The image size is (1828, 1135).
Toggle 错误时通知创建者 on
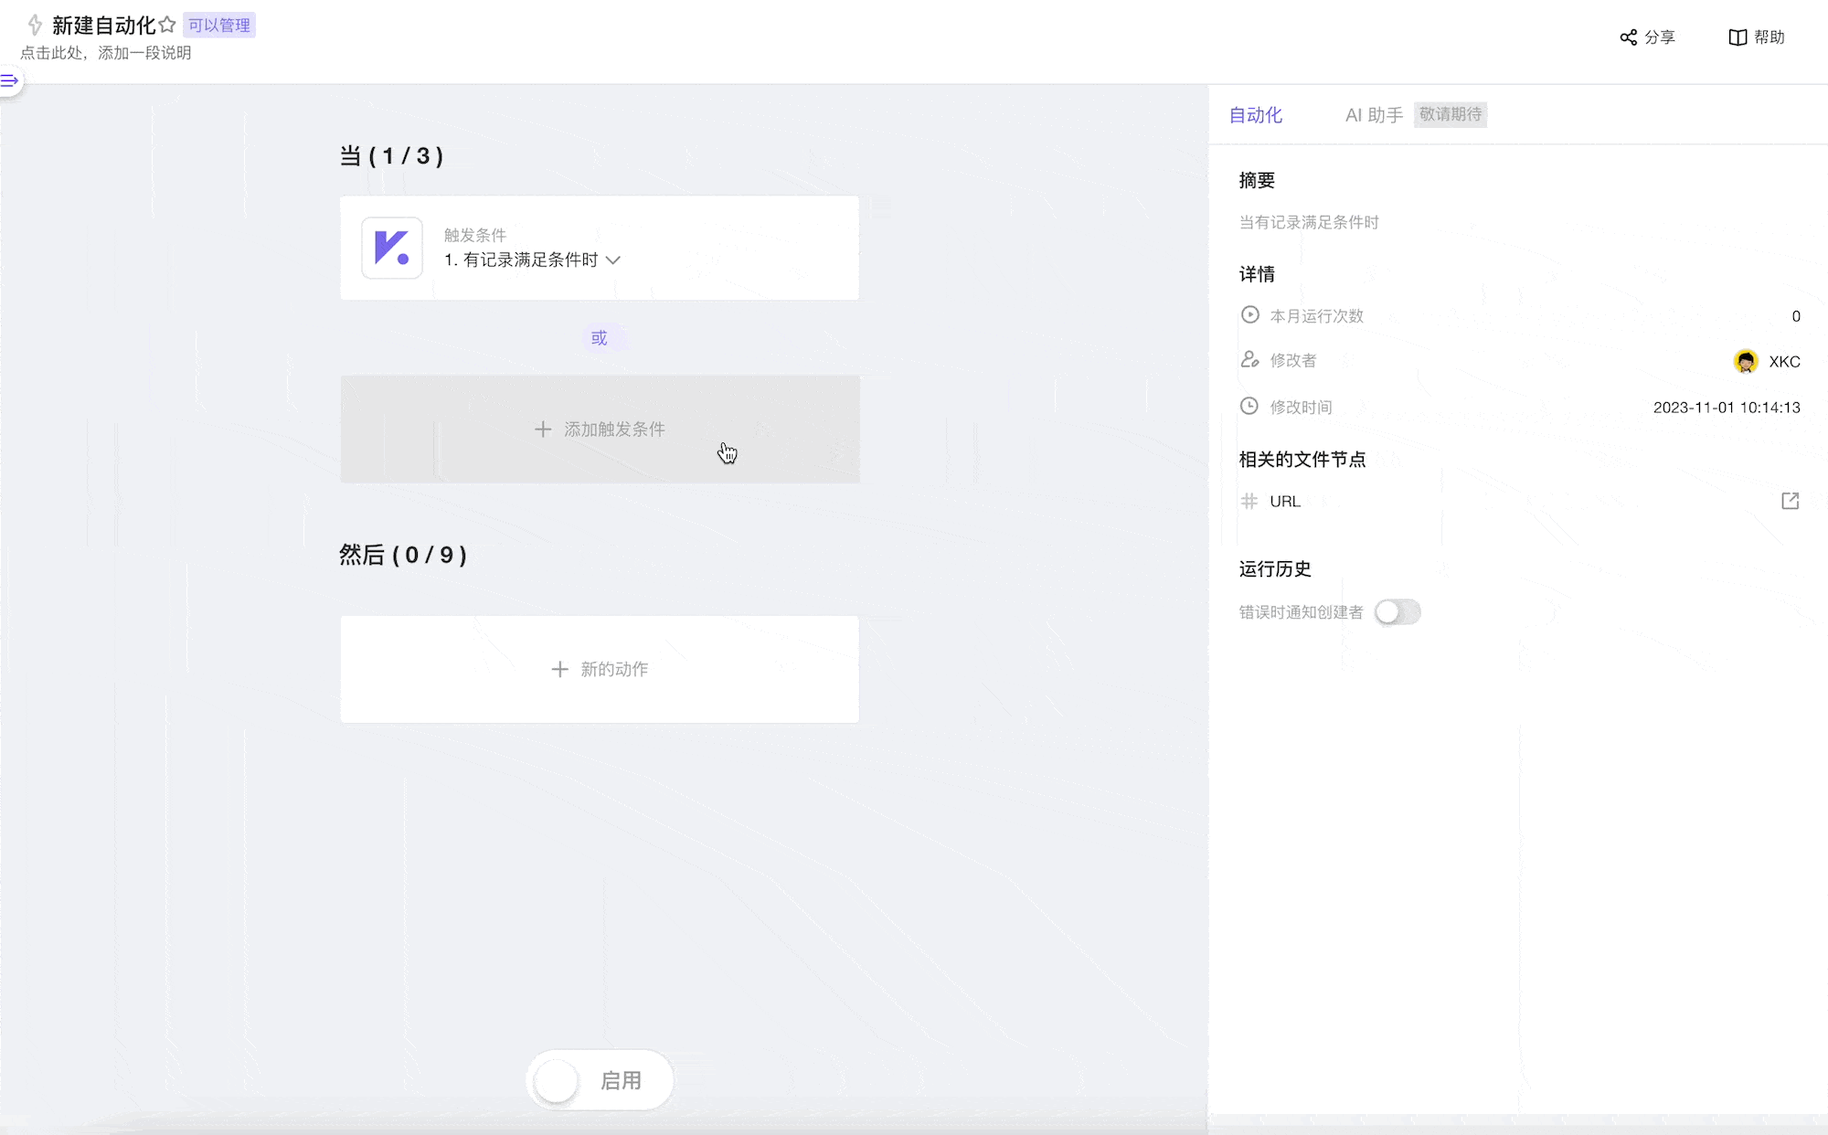coord(1398,611)
